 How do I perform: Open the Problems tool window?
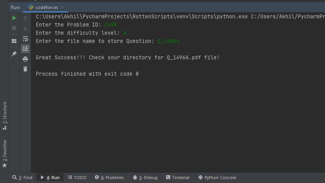tap(110, 178)
